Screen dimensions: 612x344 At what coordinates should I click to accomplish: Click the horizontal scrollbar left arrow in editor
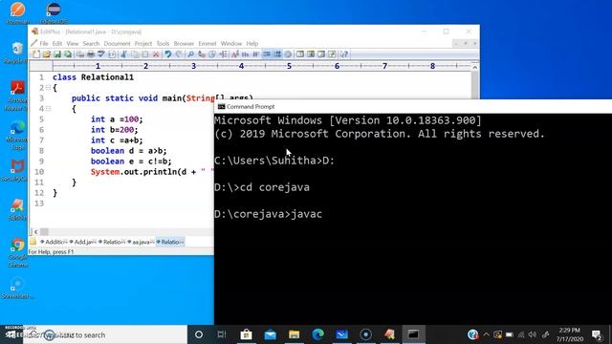click(36, 231)
